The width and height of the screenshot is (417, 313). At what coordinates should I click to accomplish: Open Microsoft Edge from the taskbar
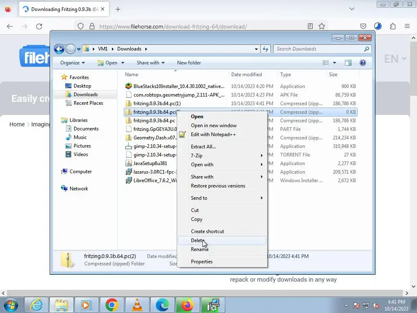coord(162,305)
